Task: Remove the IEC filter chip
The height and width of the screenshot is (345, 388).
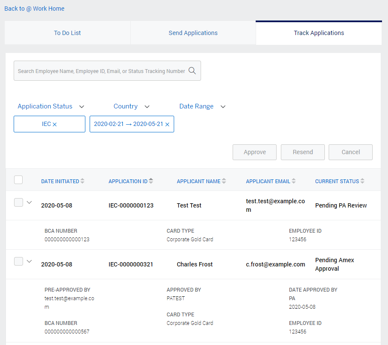Action: pyautogui.click(x=55, y=124)
